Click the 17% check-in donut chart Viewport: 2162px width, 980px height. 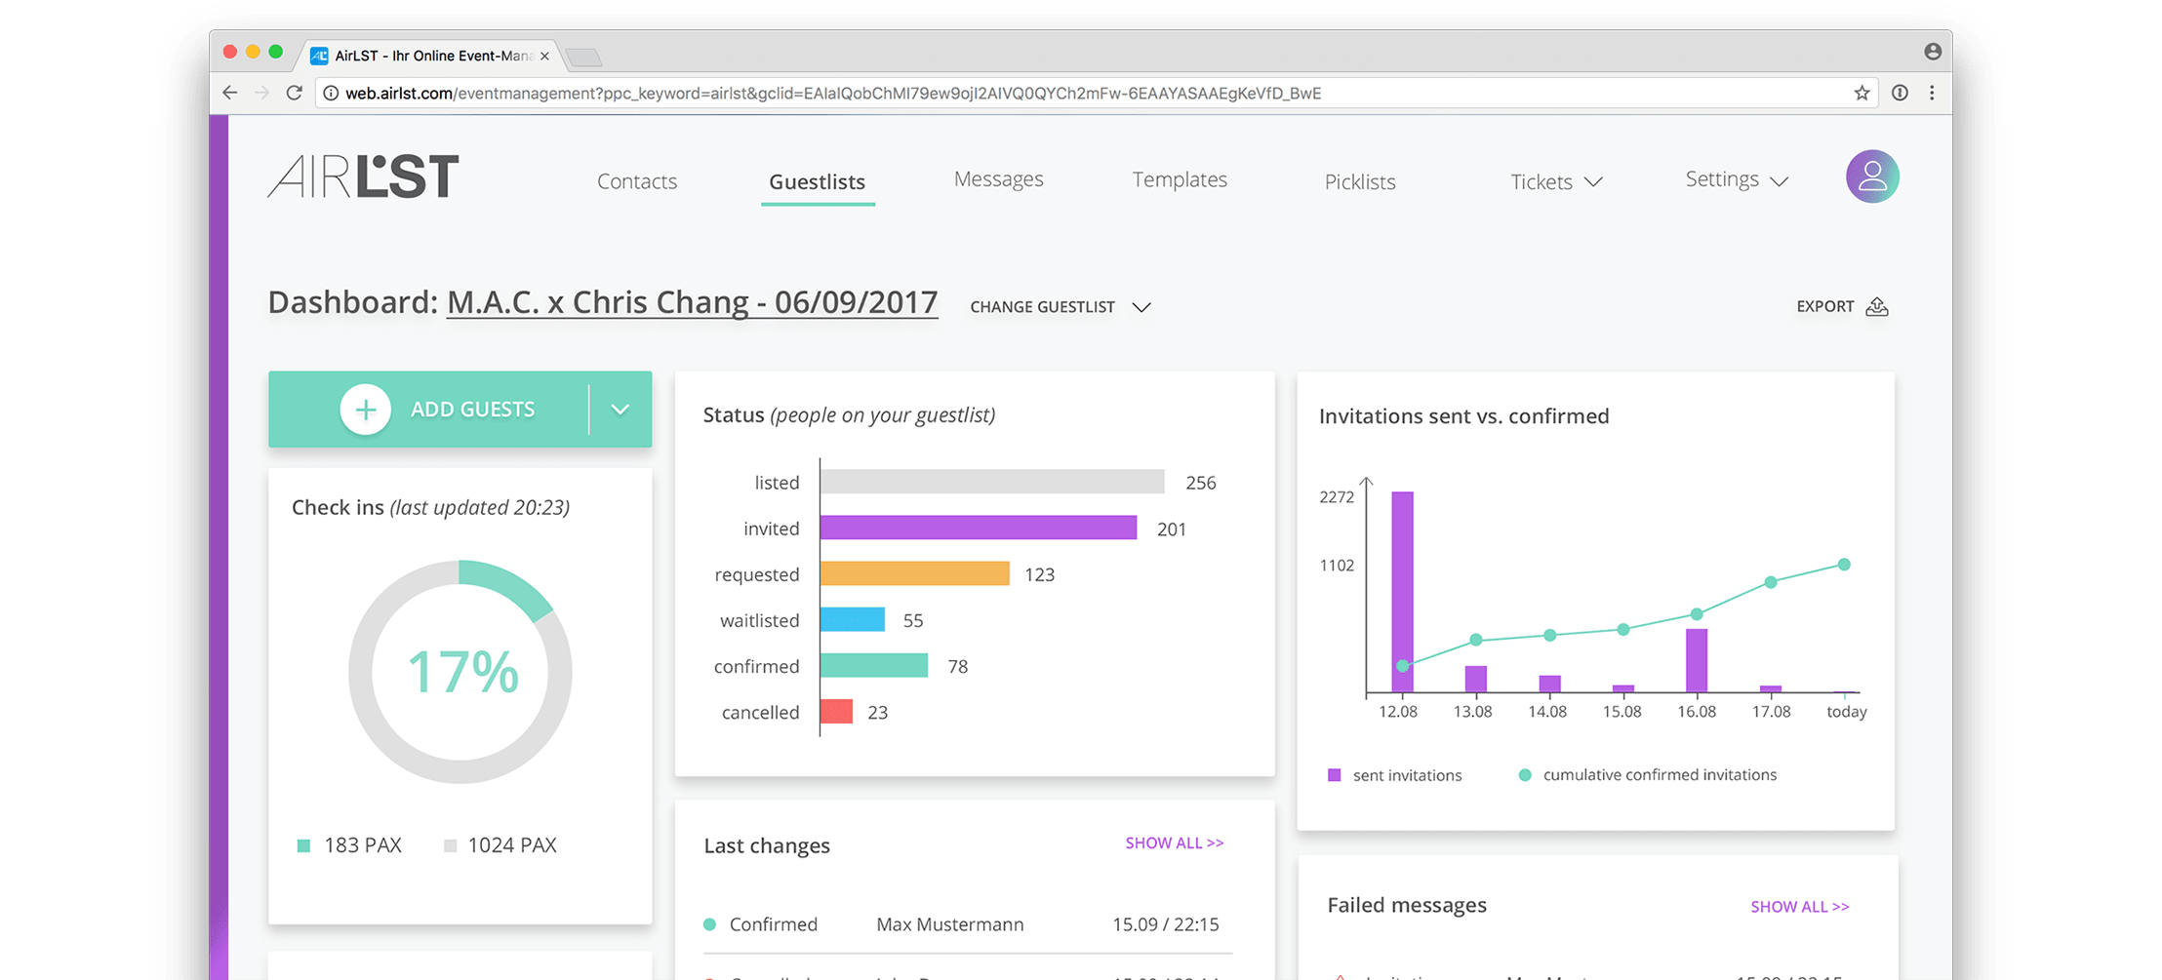460,672
